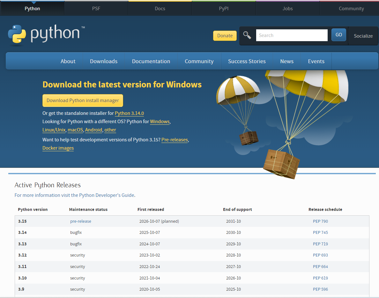Open PEP 693 release schedule
379x298 pixels.
pos(320,255)
